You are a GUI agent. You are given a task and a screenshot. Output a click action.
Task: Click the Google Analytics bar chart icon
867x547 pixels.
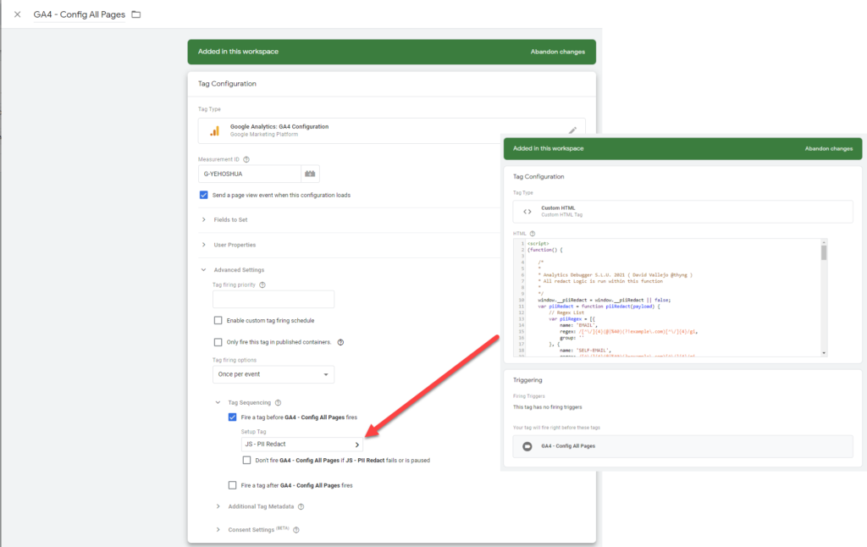pos(214,130)
